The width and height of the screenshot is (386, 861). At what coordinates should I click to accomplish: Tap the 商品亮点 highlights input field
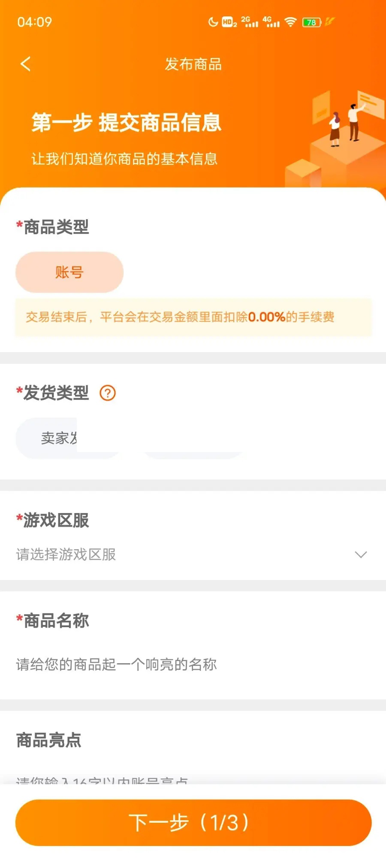coord(172,779)
